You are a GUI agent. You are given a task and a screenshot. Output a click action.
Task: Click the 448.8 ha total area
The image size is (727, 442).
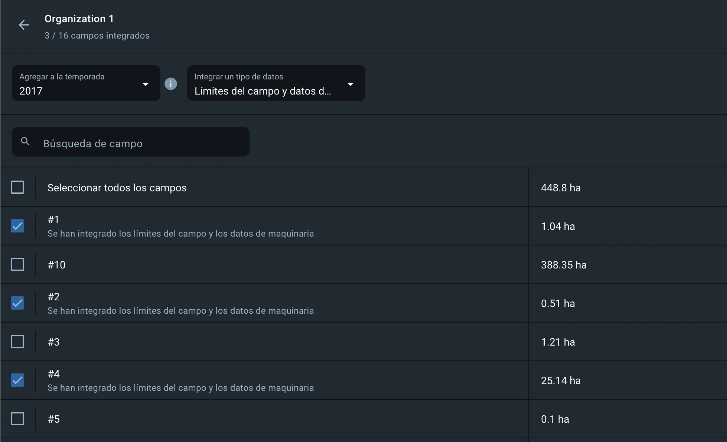point(561,188)
